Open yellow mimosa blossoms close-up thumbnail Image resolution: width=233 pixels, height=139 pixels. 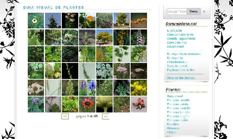[x=121, y=37]
